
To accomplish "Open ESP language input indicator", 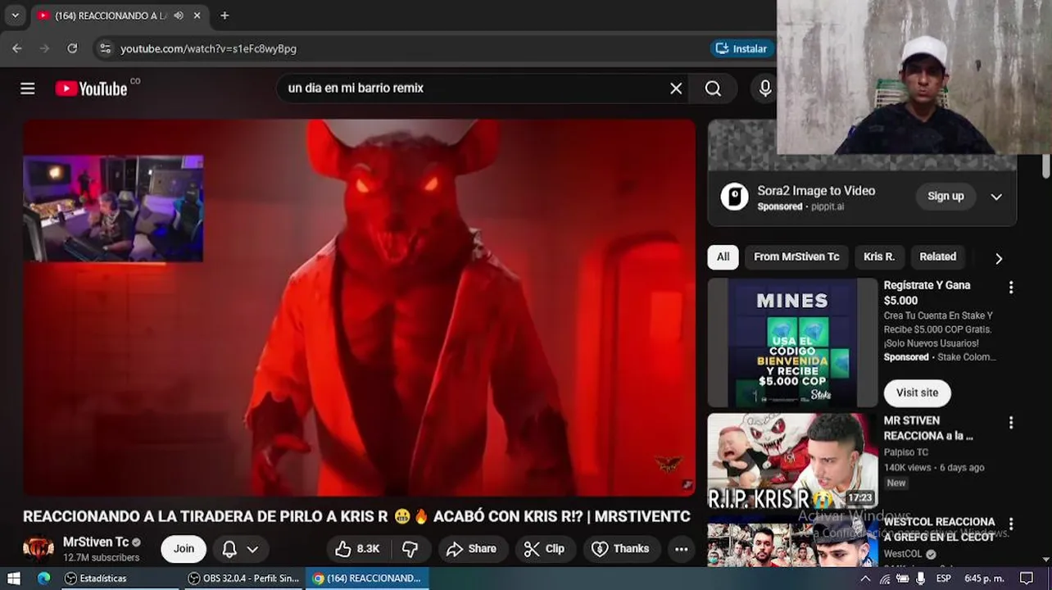I will (x=943, y=579).
